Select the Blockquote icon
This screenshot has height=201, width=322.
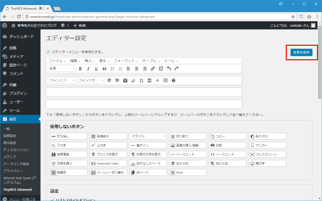coord(104,68)
